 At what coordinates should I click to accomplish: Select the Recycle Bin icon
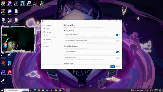pyautogui.click(x=3, y=21)
